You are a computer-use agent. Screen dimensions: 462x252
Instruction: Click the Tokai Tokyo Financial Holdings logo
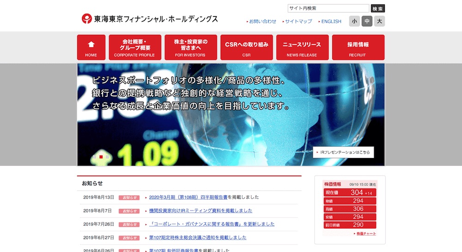(x=150, y=19)
